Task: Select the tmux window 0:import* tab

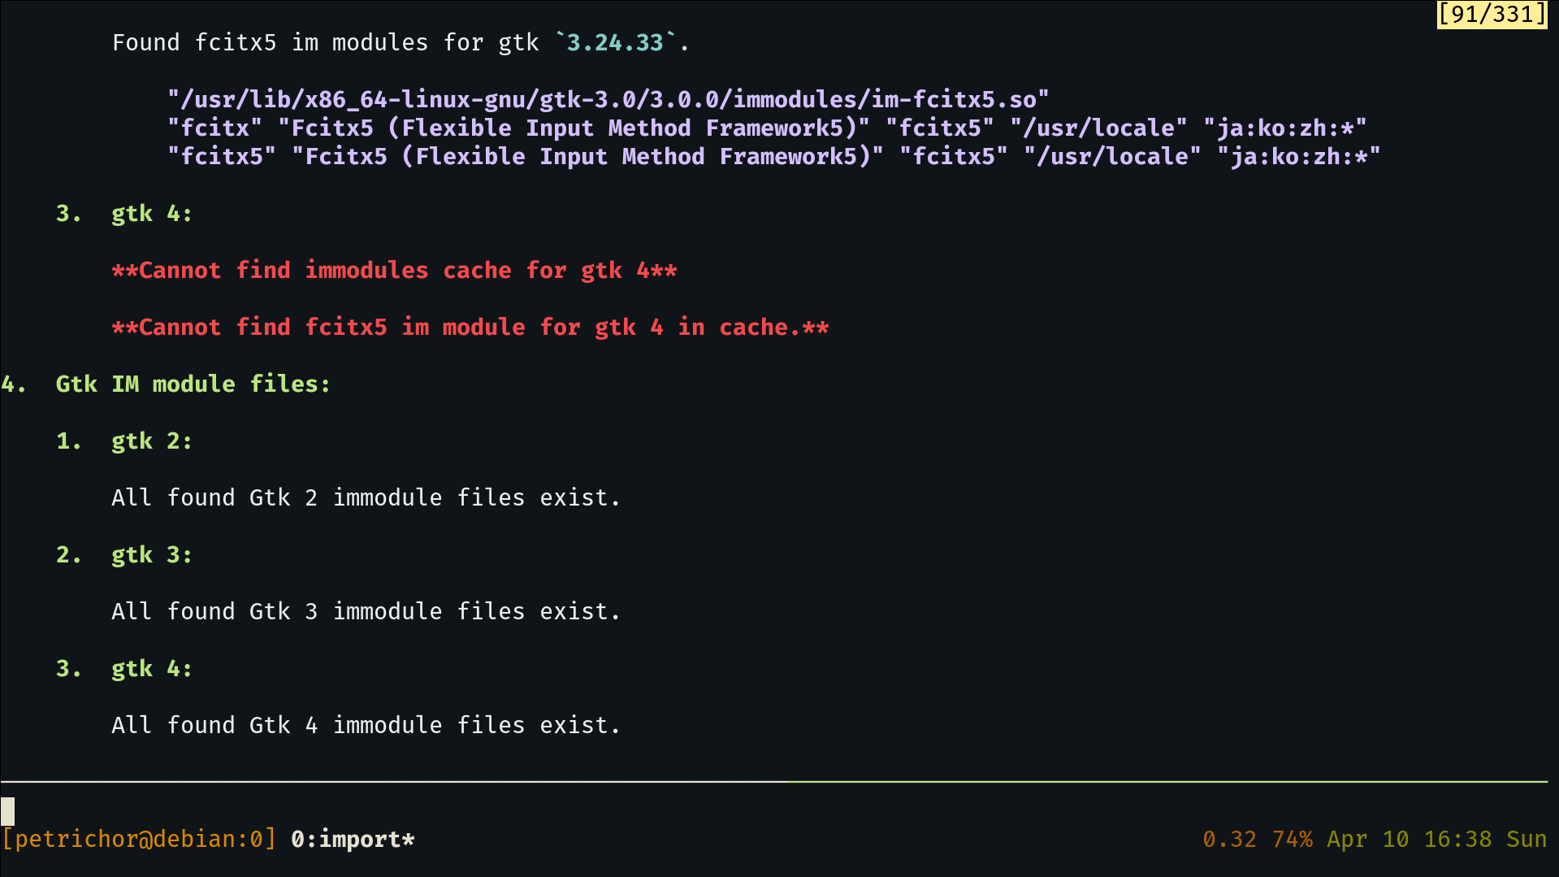Action: tap(353, 839)
